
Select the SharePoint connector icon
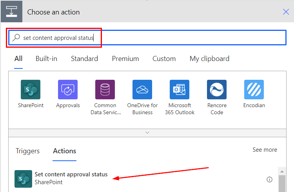coord(31,90)
